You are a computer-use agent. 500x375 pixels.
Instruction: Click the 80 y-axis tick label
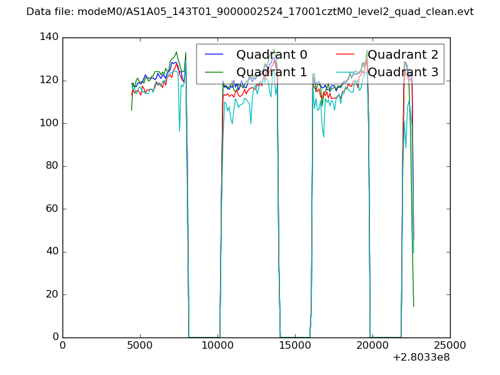pos(52,166)
